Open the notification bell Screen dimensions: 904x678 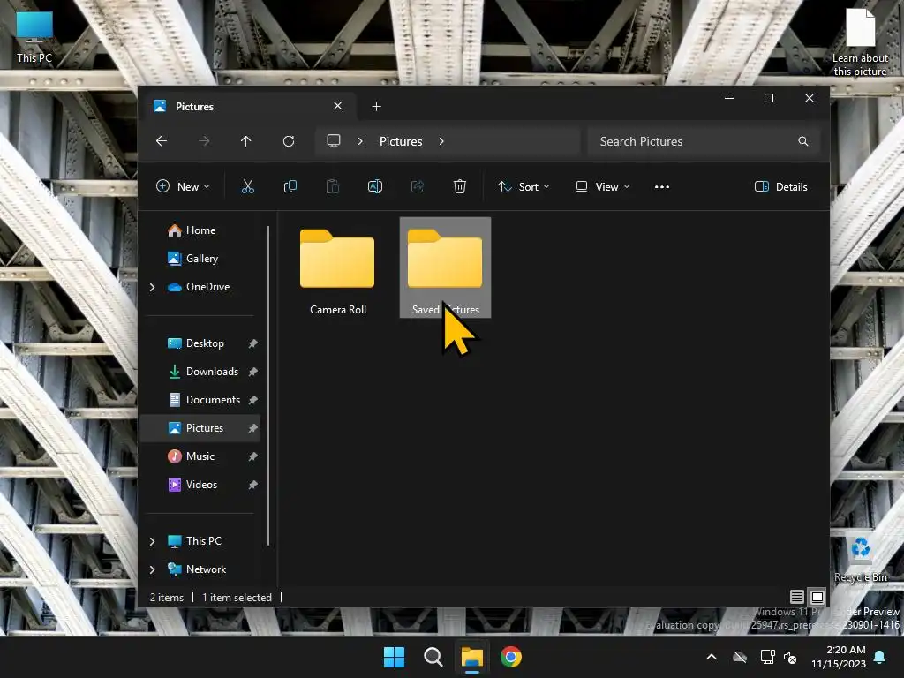(x=880, y=657)
